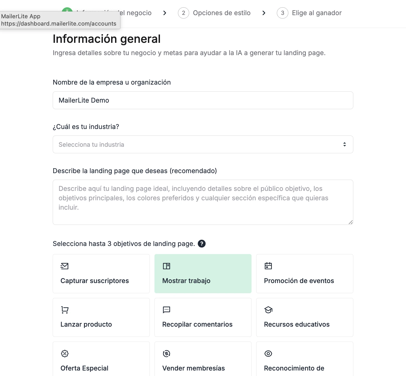Click inside the company name field MailerLite Demo
The height and width of the screenshot is (376, 406).
pyautogui.click(x=203, y=100)
